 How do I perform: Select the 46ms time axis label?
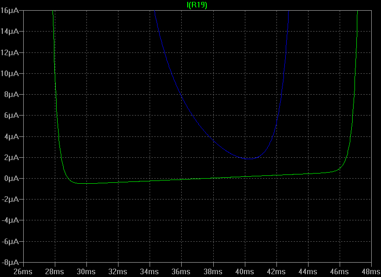click(340, 271)
